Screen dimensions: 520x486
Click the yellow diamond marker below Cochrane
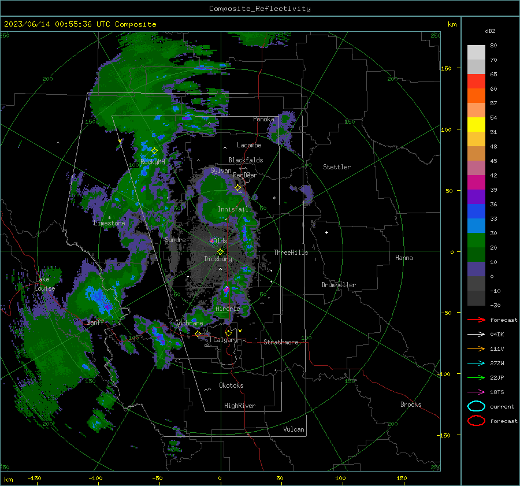pos(198,333)
